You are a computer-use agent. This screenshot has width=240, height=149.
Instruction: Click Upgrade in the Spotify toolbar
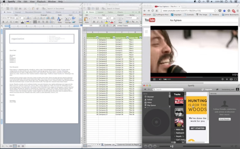[x=207, y=89]
